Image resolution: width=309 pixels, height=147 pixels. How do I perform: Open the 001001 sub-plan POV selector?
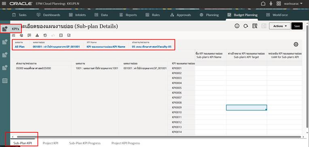(x=56, y=47)
